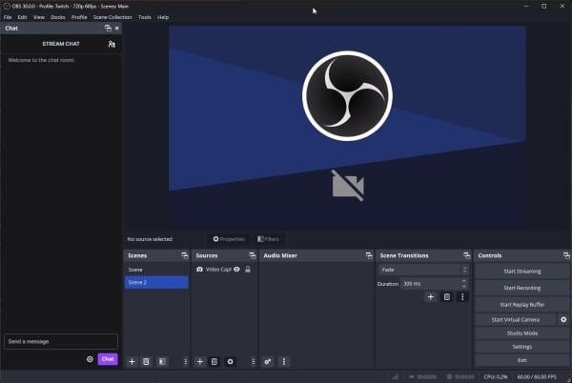Screen dimensions: 572x383
Task: Open the Fade transition dropdown
Action: [422, 270]
